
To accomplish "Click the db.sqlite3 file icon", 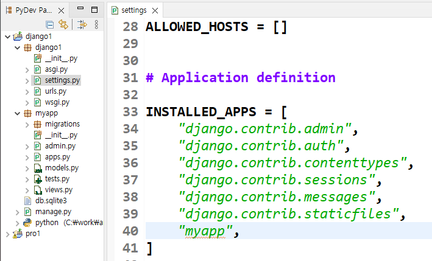I will pos(27,201).
